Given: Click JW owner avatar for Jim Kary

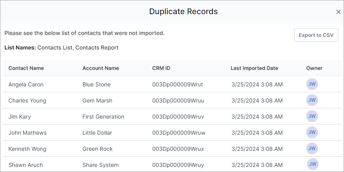Looking at the screenshot, I should pyautogui.click(x=312, y=116).
